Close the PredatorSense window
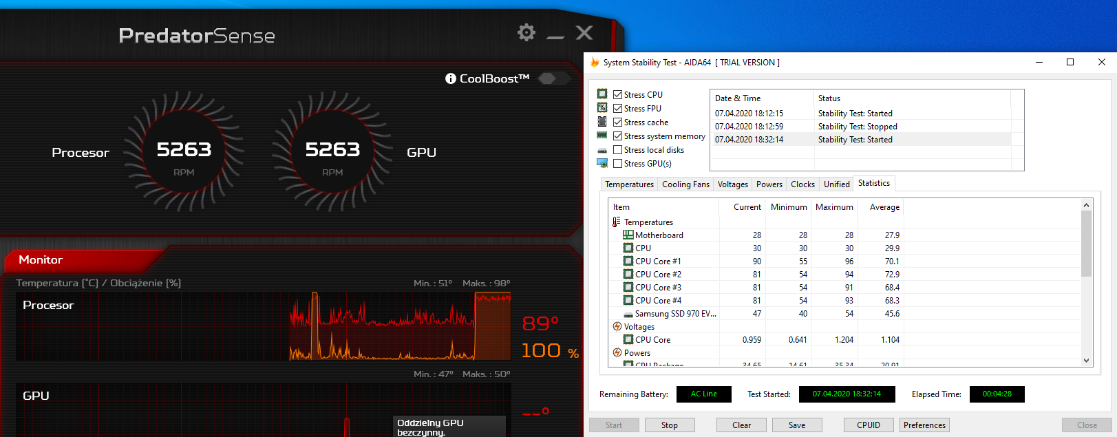This screenshot has width=1117, height=437. click(x=584, y=32)
